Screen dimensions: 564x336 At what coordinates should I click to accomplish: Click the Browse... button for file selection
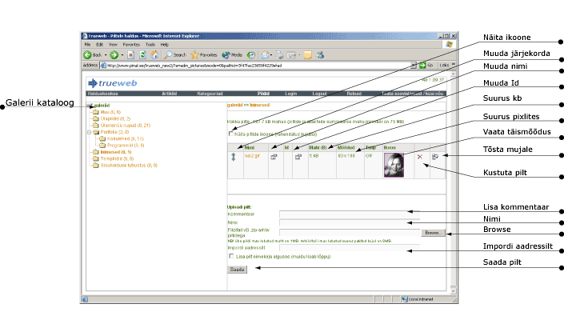(x=433, y=233)
